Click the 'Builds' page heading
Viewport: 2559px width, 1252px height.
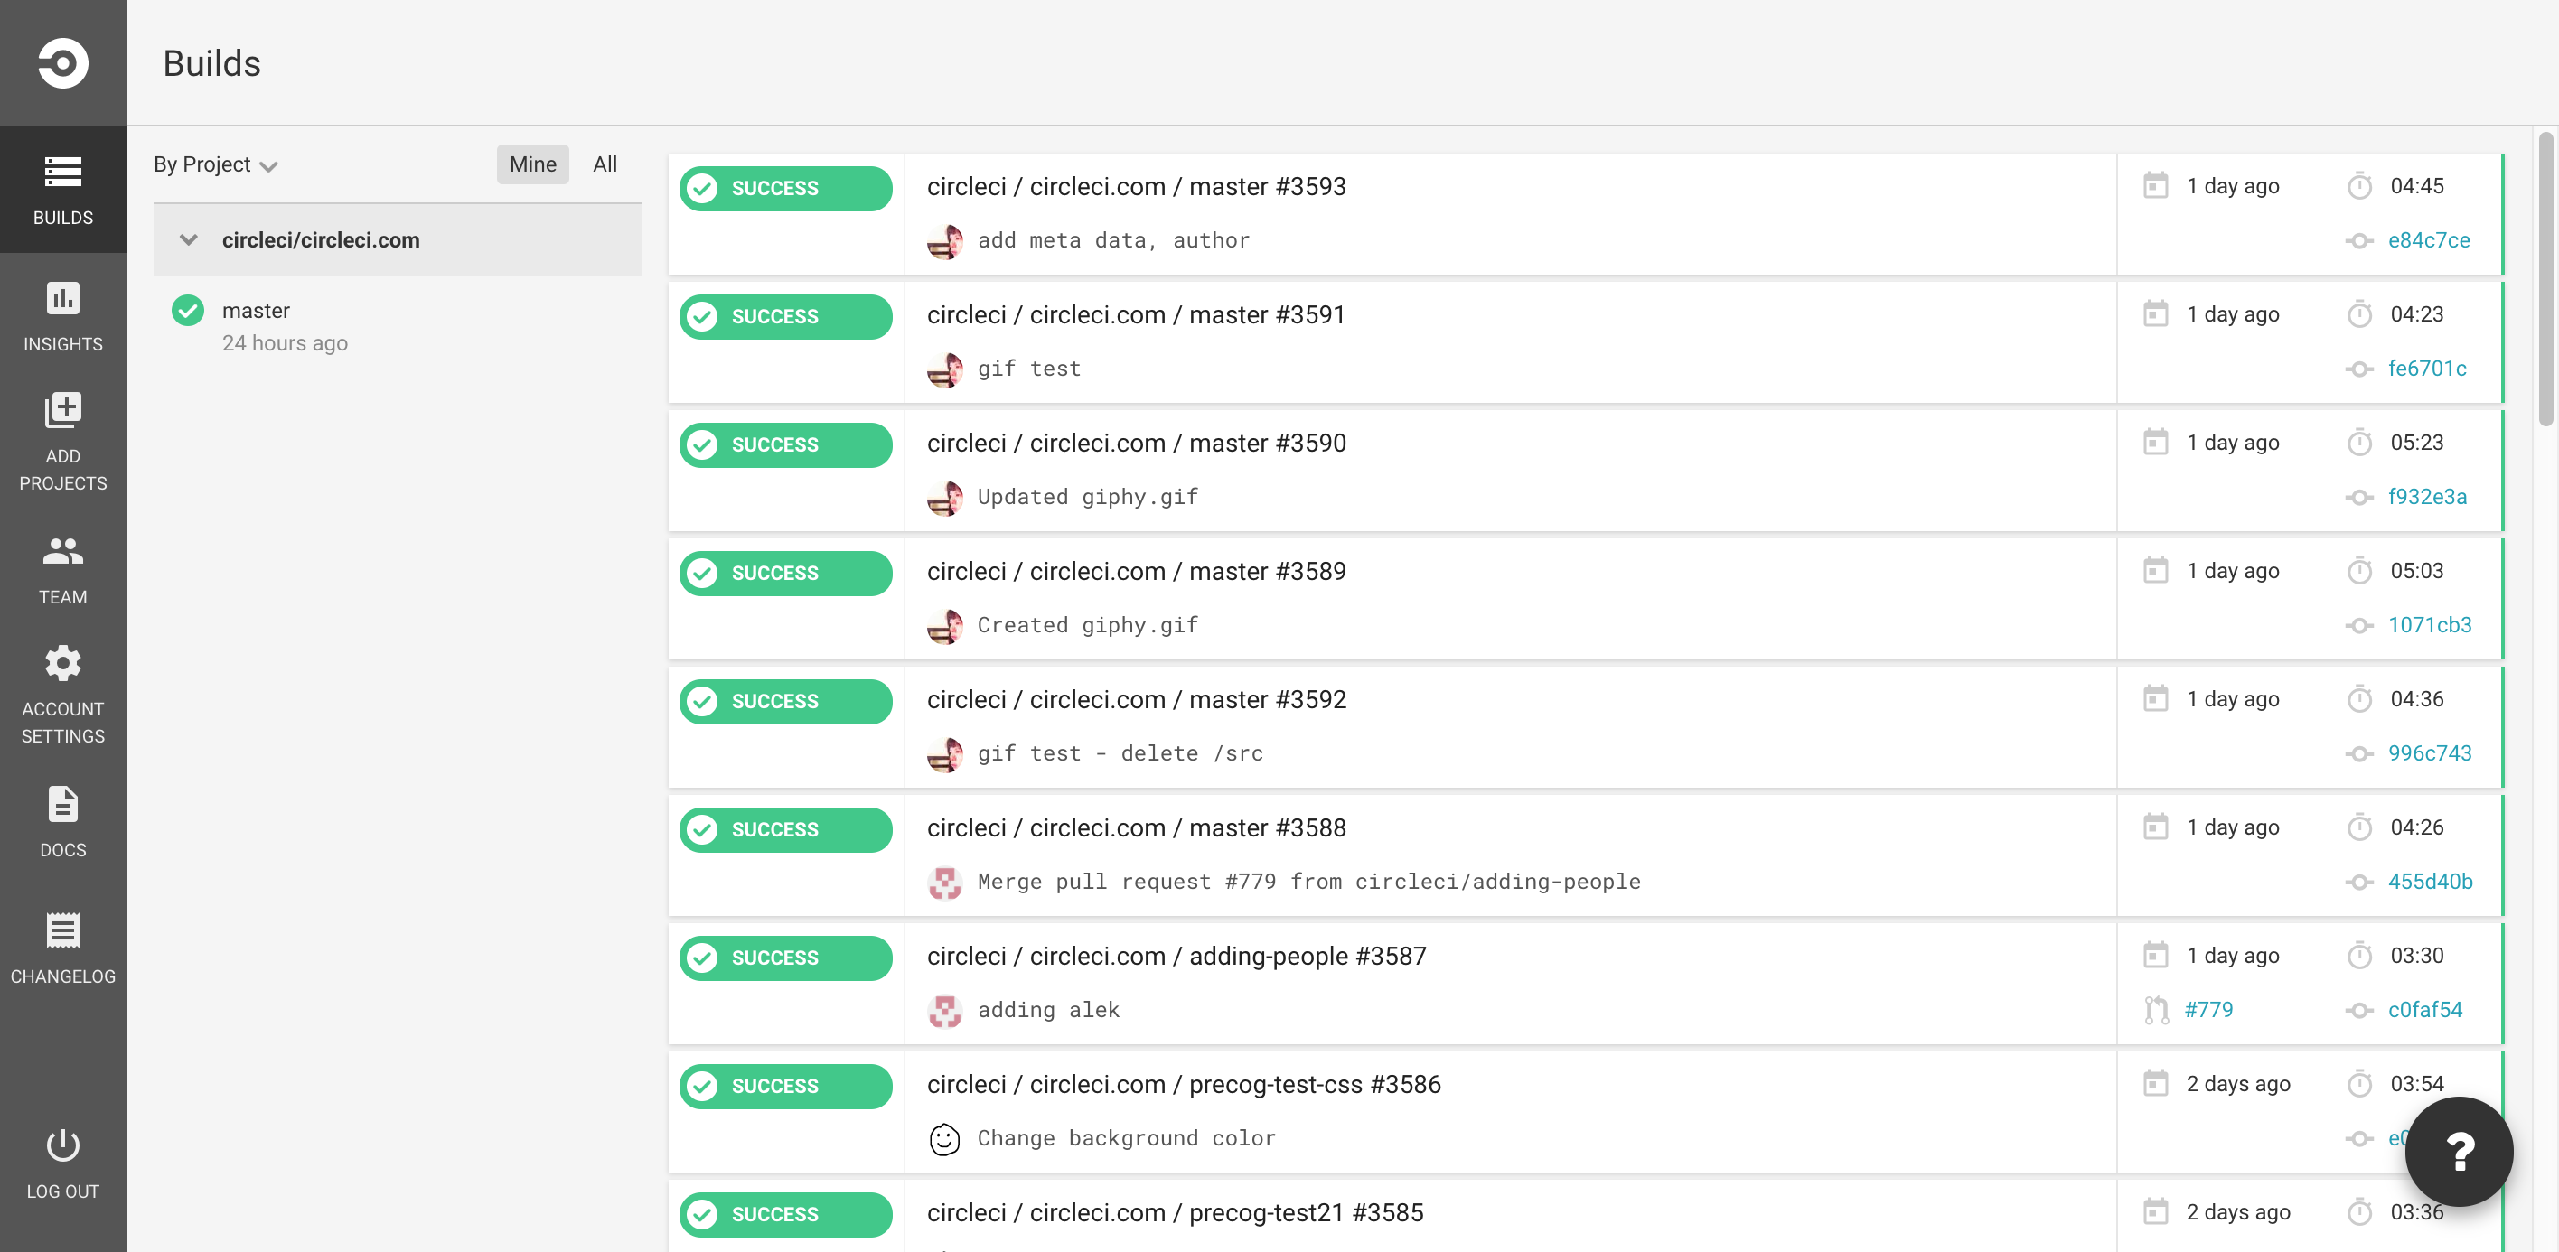211,63
